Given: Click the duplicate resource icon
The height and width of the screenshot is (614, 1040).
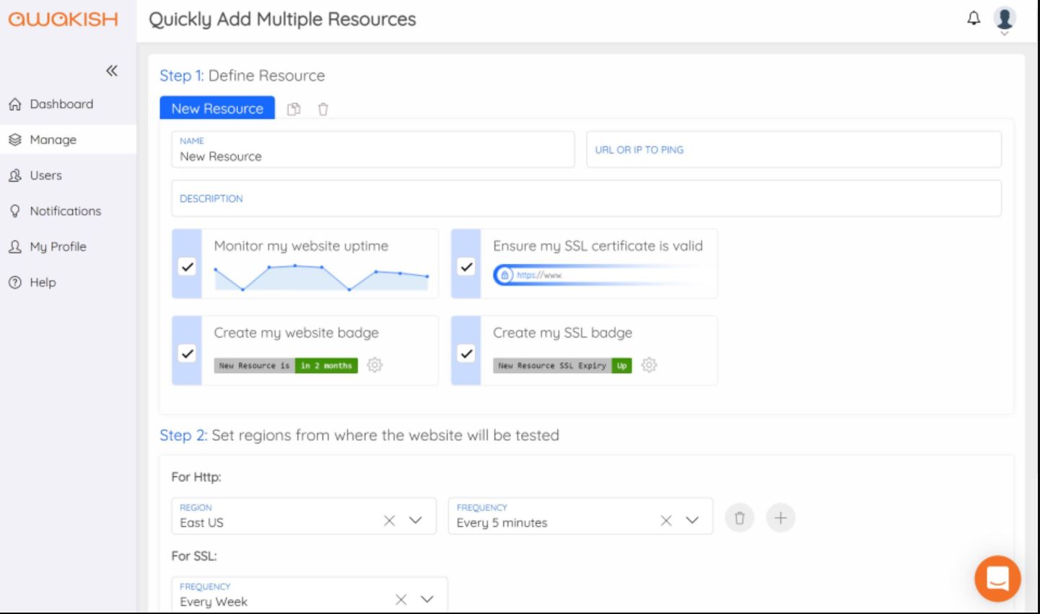Looking at the screenshot, I should 294,109.
